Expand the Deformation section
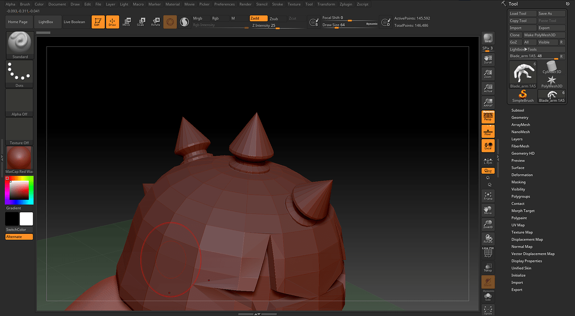The height and width of the screenshot is (316, 575). tap(522, 175)
